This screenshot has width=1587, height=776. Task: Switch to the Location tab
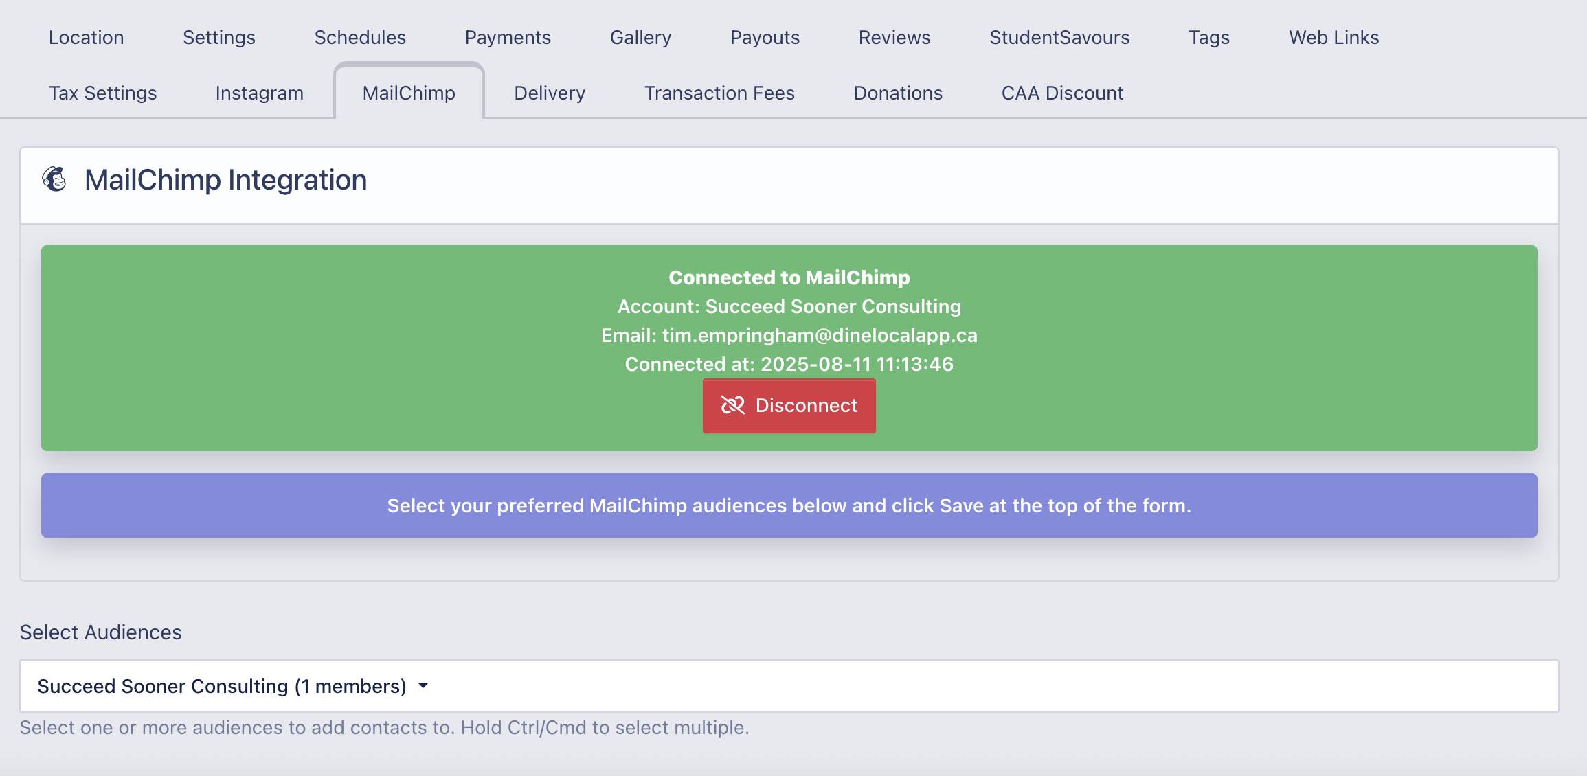pos(86,37)
